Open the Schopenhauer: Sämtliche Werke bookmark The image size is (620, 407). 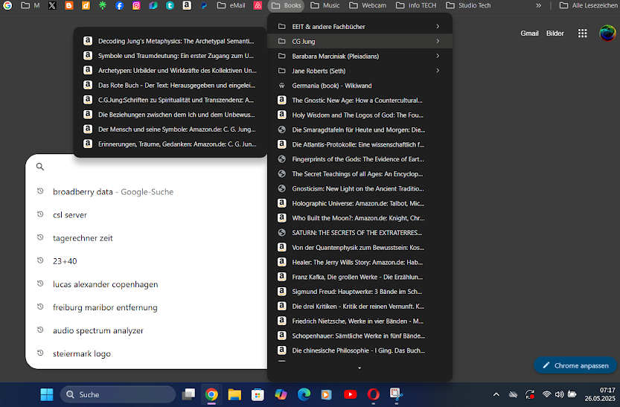(359, 336)
